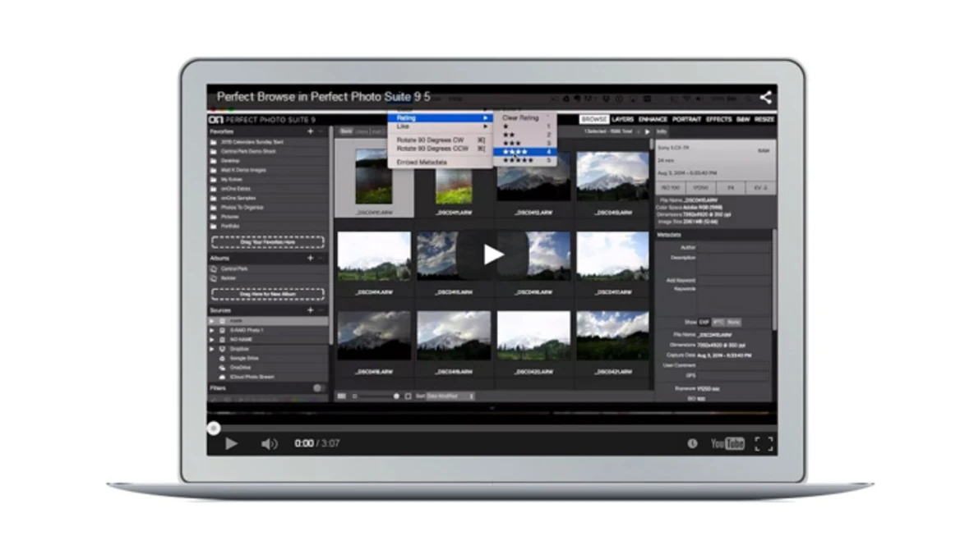Add a favorite with Favorites plus icon
Screen dimensions: 974x550
(x=310, y=131)
